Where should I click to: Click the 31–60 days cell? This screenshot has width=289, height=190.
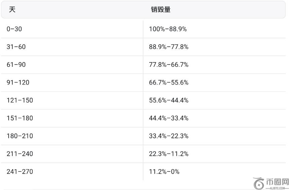(x=16, y=47)
